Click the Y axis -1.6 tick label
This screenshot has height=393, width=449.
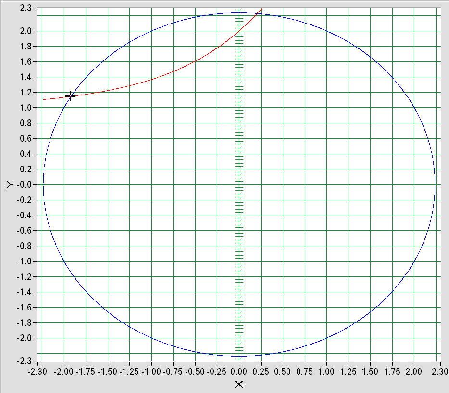coord(24,308)
